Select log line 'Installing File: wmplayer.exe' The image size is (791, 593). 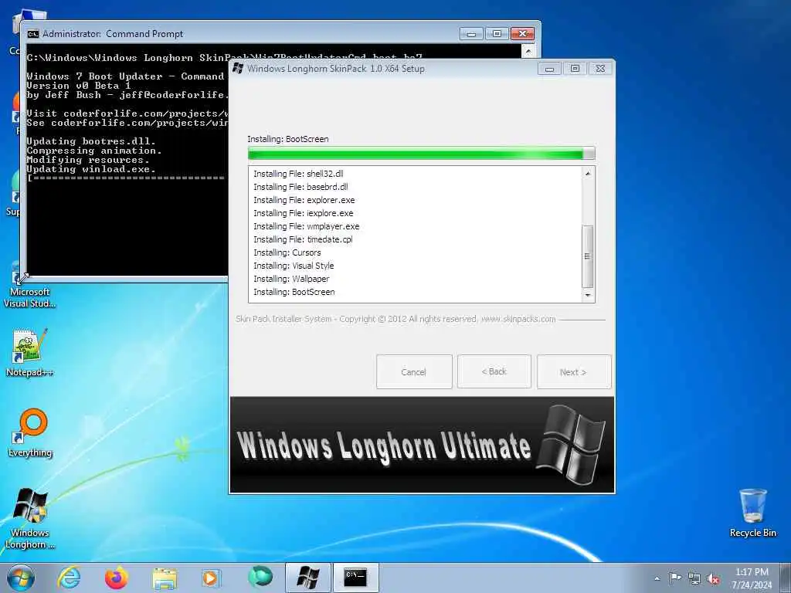click(x=306, y=226)
